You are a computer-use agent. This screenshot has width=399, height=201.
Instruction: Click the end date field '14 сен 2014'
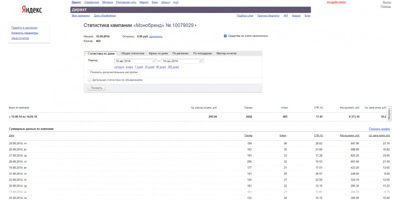pyautogui.click(x=183, y=61)
